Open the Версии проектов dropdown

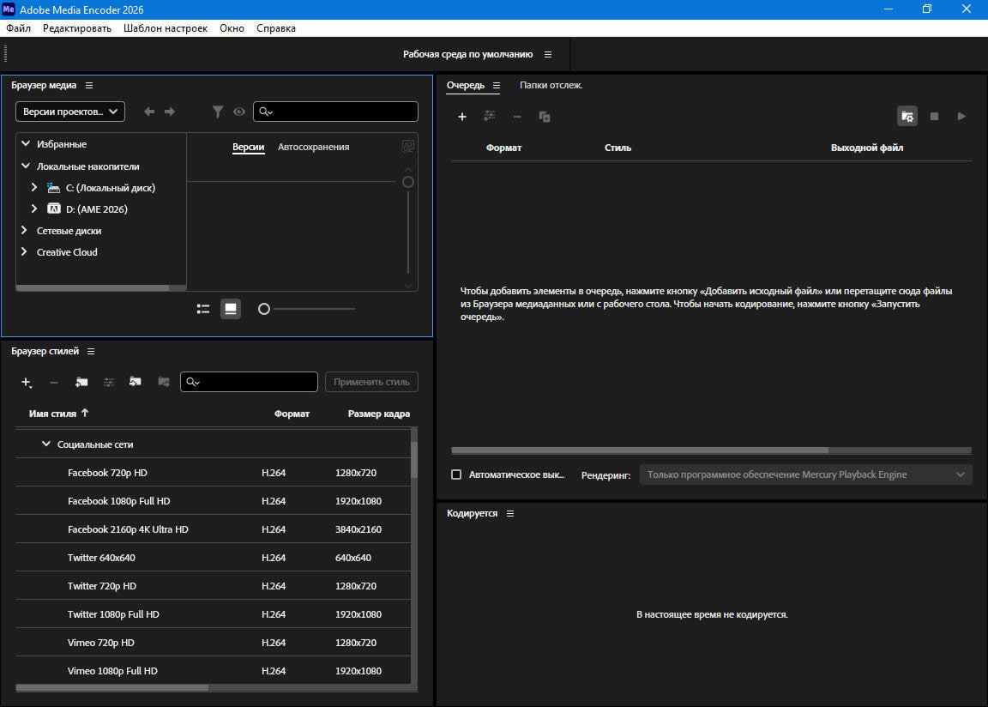(70, 112)
